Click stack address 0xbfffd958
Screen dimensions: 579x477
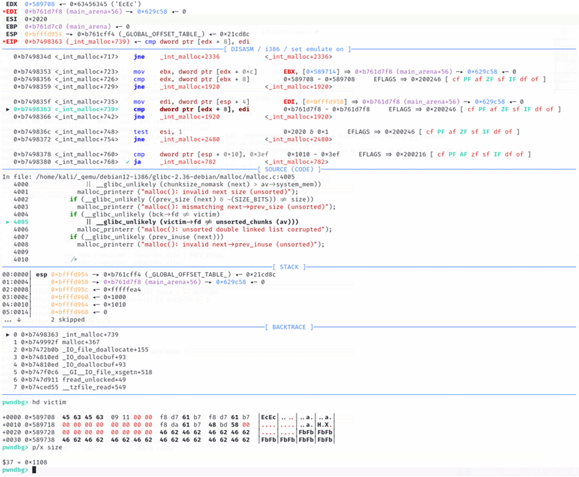point(70,282)
